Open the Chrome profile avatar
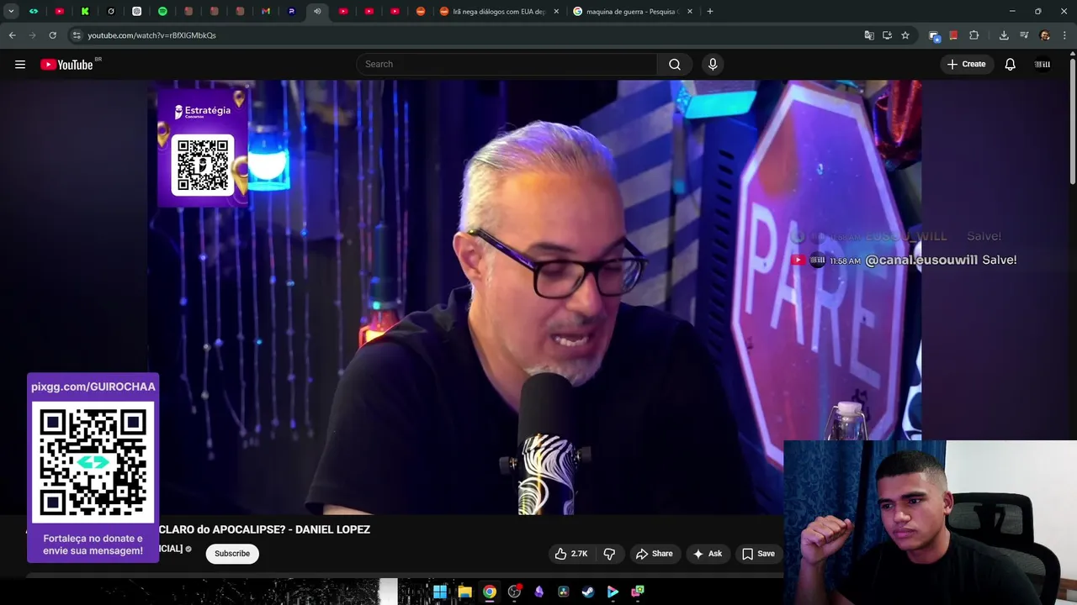Viewport: 1077px width, 605px height. tap(1045, 35)
